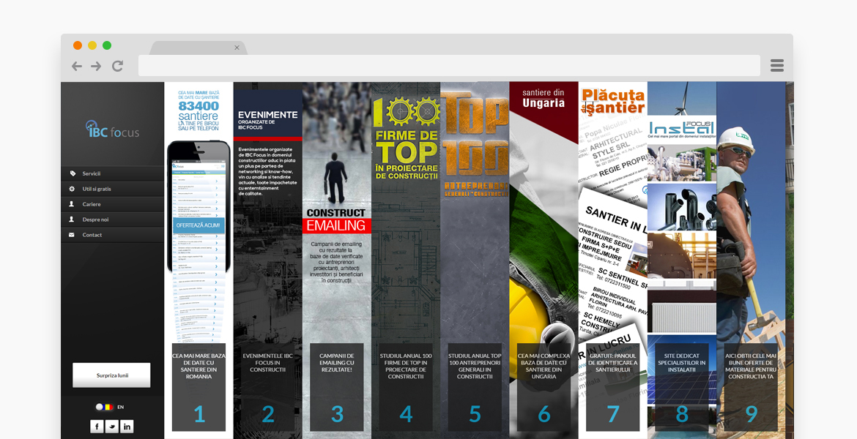This screenshot has width=857, height=439.
Task: Close the browser tab
Action: tap(237, 48)
